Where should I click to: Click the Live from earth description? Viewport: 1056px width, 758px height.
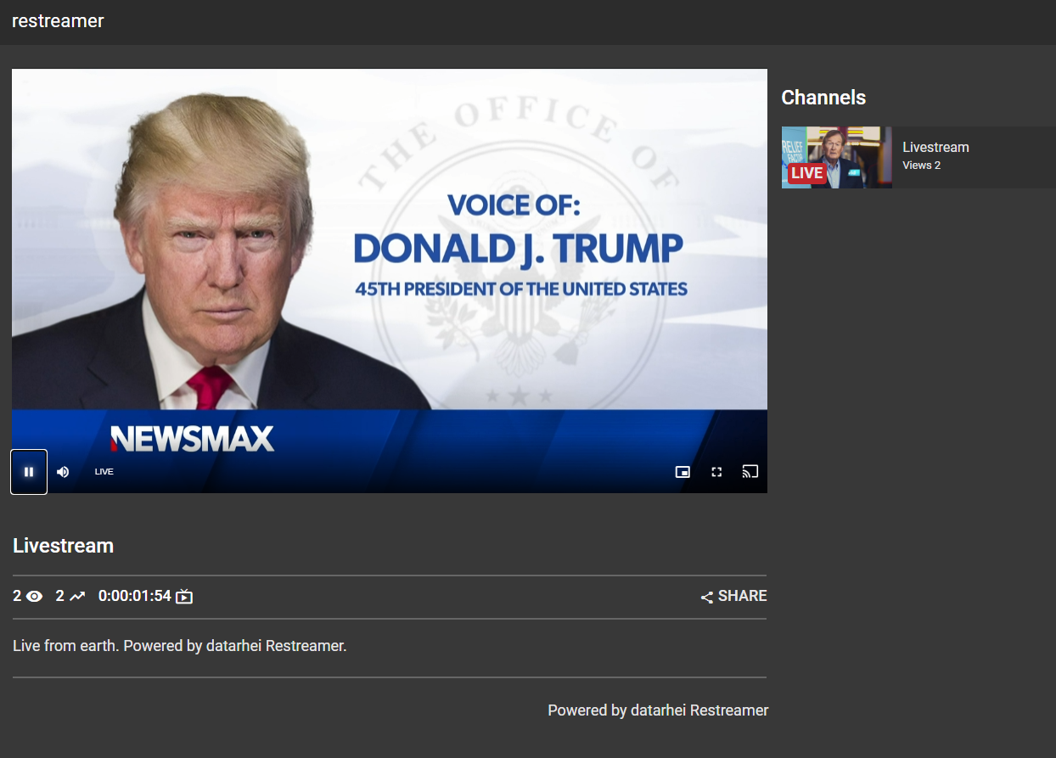pos(180,646)
